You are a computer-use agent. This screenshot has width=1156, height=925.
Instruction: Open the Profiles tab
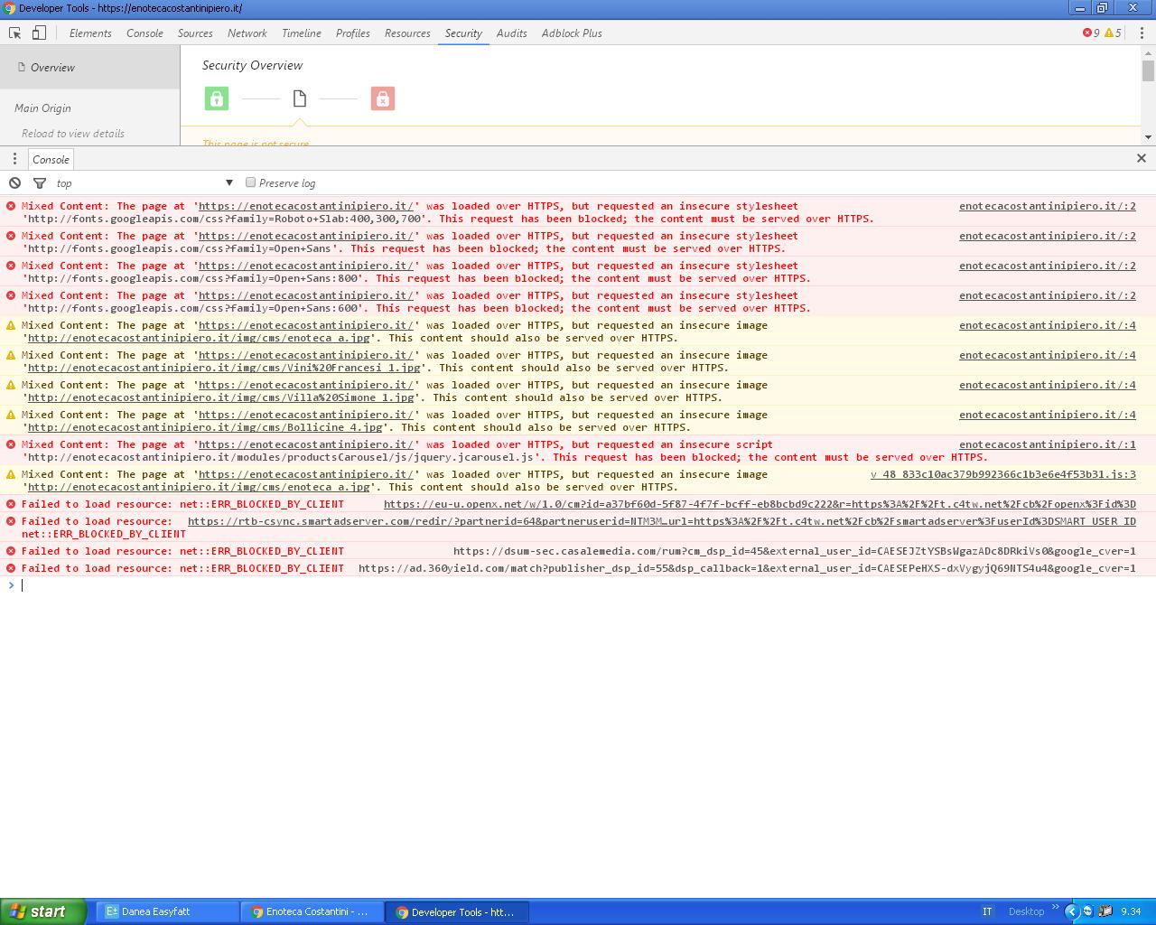[353, 33]
